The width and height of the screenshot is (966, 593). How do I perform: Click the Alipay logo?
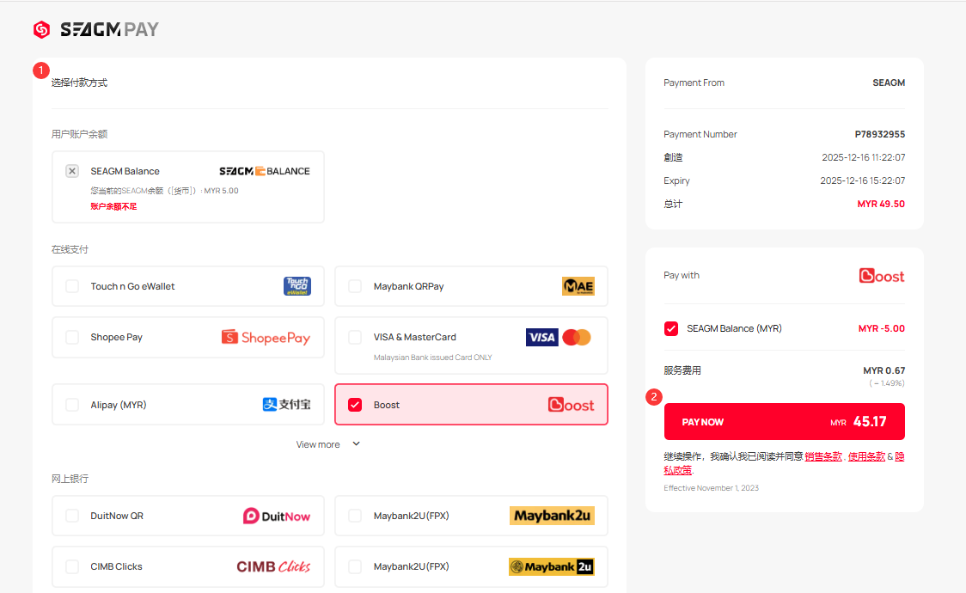point(286,405)
